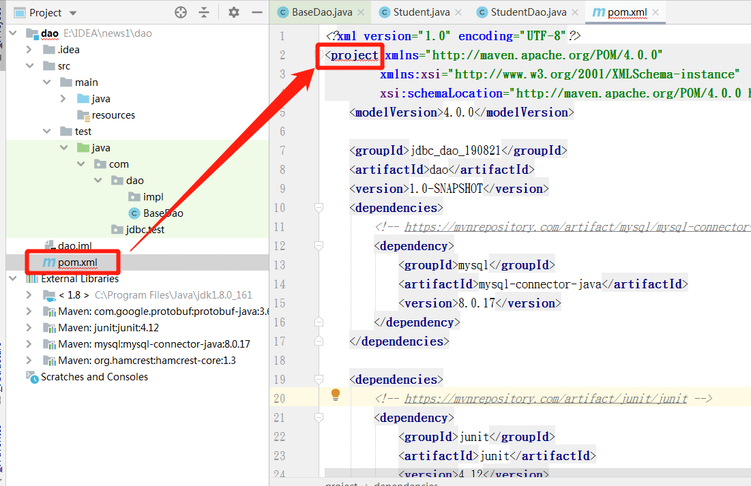Click the .idea folder icon
Screen dimensions: 751x486
[x=49, y=49]
